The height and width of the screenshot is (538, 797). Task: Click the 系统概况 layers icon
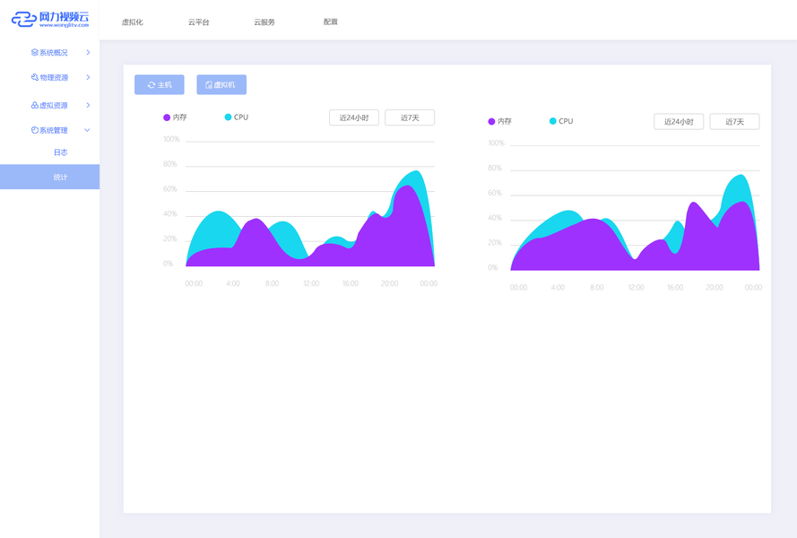tap(35, 52)
